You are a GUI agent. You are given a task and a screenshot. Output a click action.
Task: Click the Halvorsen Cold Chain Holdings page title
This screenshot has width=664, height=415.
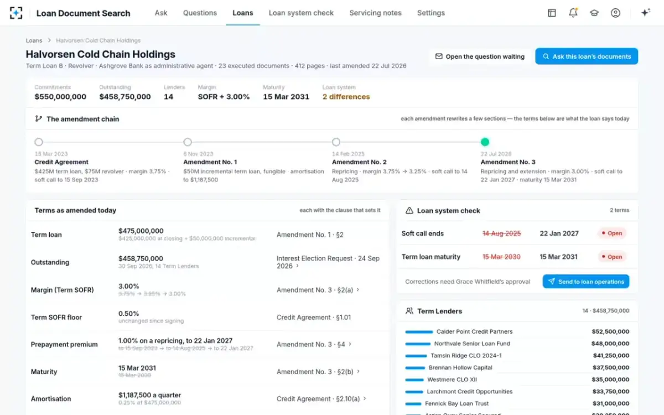100,54
